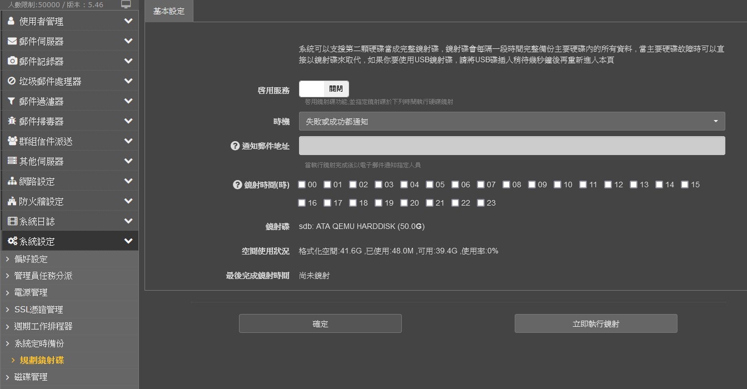
Task: Click the bug icon beside 郵件掃毒器
Action: 12,121
